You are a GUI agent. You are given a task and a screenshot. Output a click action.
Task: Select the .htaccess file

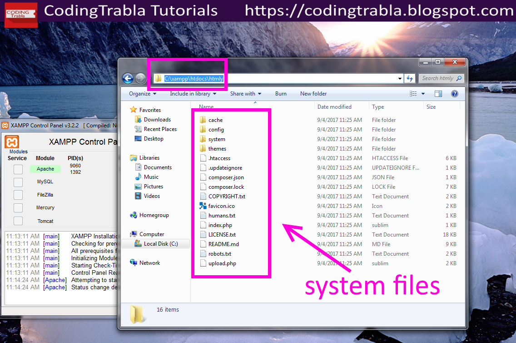click(x=219, y=158)
